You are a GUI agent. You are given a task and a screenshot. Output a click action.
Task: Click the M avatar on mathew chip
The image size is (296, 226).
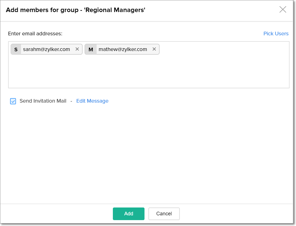[91, 49]
